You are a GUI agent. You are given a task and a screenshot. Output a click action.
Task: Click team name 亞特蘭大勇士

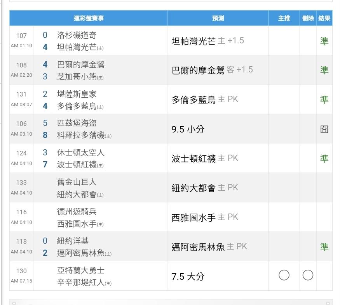[81, 271]
